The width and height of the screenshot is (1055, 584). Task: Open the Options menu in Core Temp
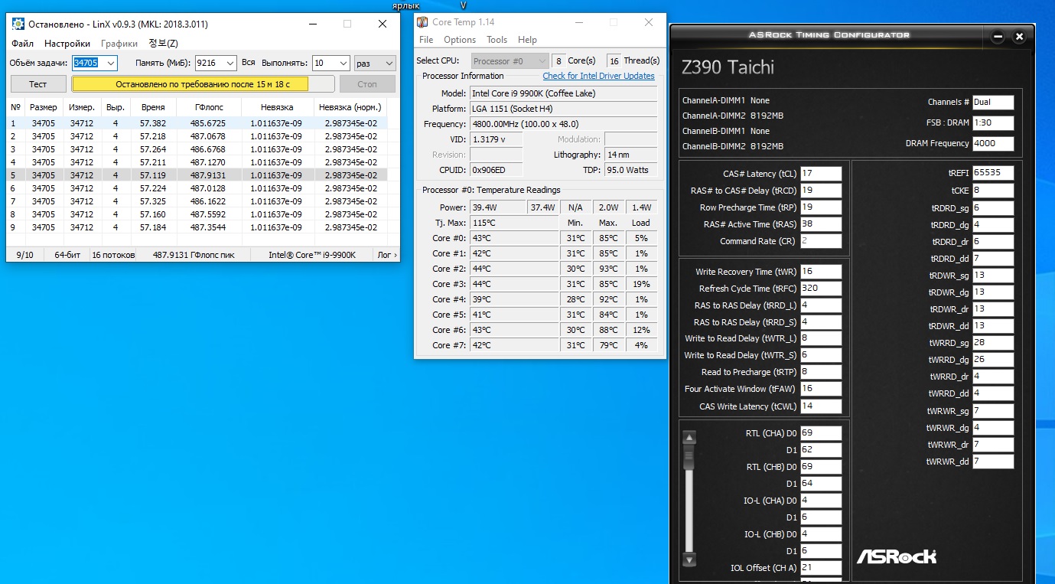click(460, 40)
